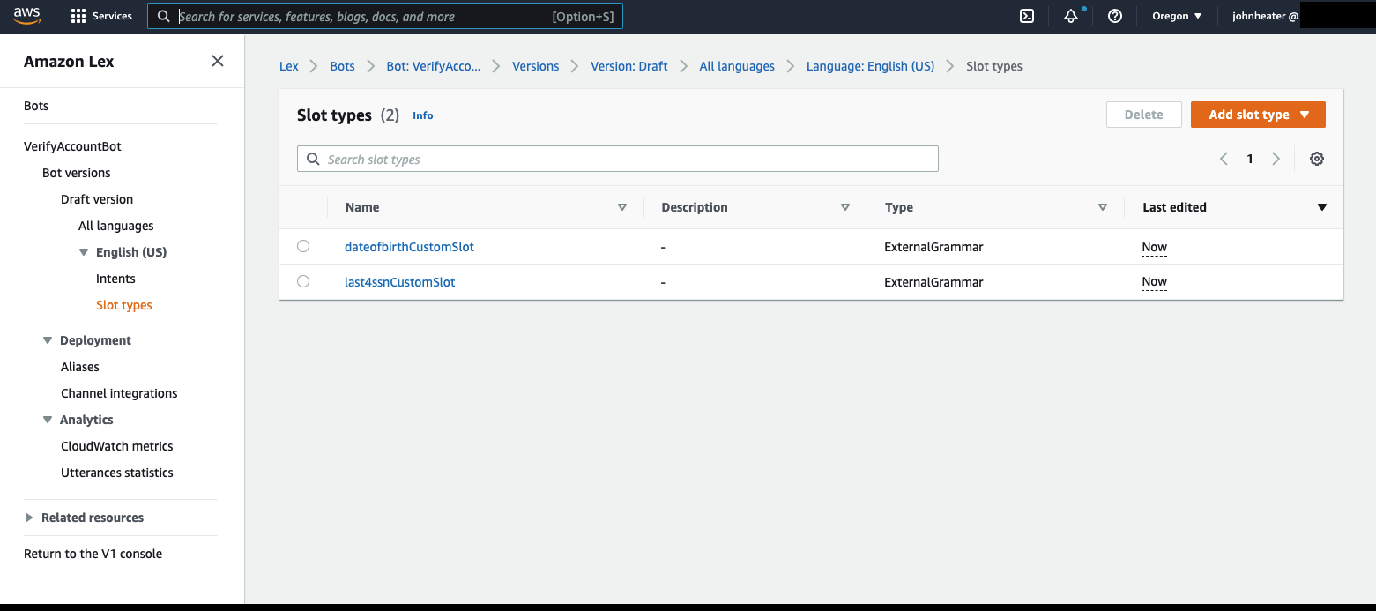
Task: Open Version: Draft breadcrumb
Action: pos(629,66)
